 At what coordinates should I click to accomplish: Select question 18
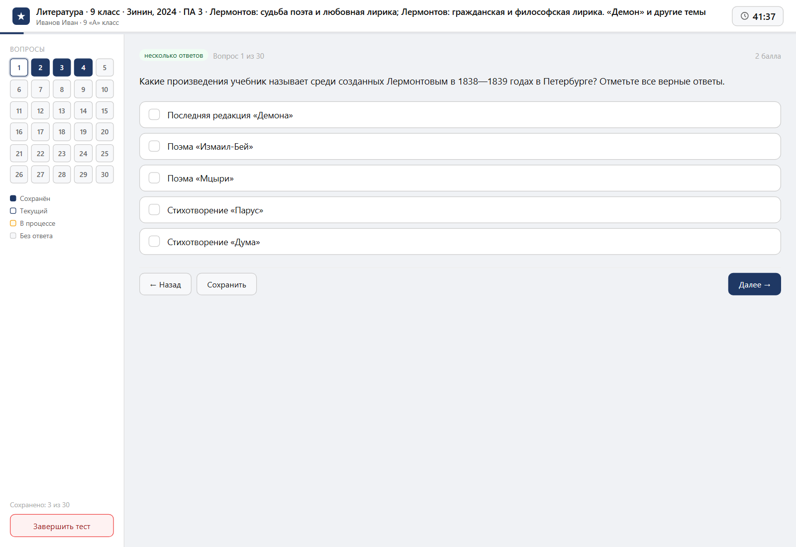click(62, 132)
